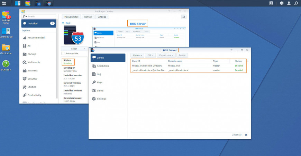Open the upload queue tray icon
The image size is (301, 156).
tap(271, 3)
